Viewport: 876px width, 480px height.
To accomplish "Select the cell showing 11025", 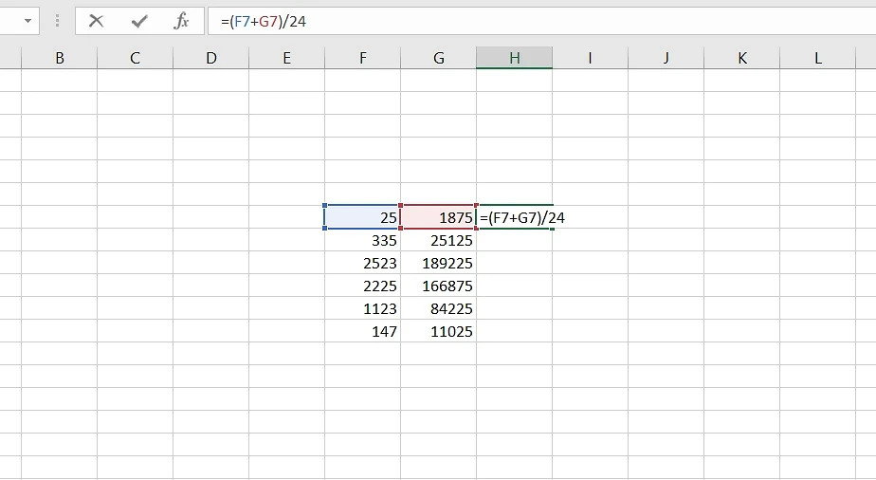I will pyautogui.click(x=438, y=331).
